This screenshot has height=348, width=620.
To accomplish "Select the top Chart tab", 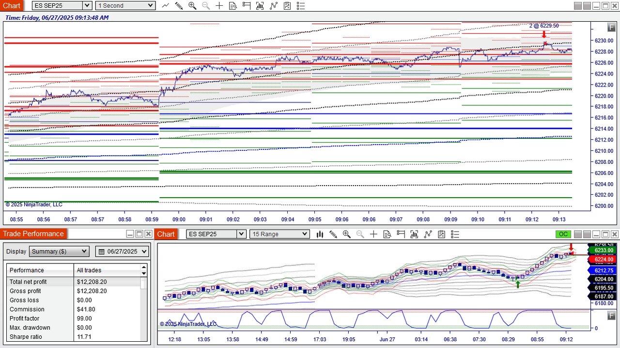I will 12,5.
